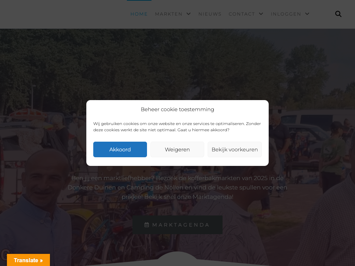Click the marktliefhebber intro paragraph
355x266 pixels.
(x=177, y=187)
